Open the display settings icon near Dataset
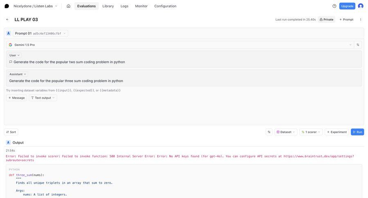 click(x=269, y=132)
